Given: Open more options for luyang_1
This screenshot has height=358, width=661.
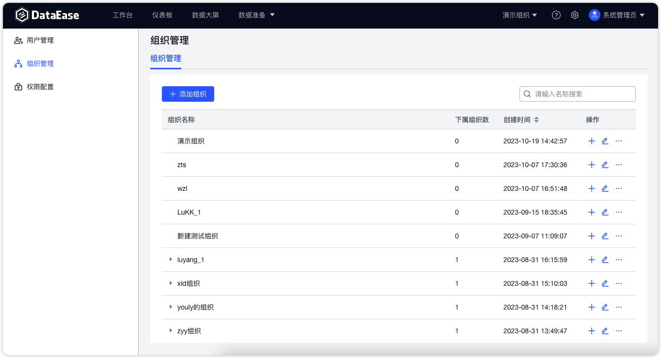Looking at the screenshot, I should 619,260.
